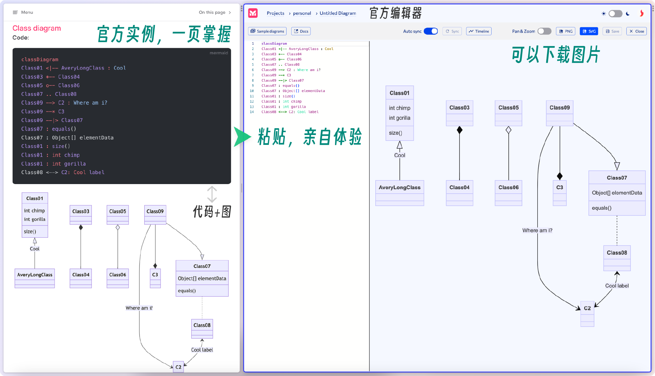Click the Class07 node in docs diagram
655x376 pixels.
point(202,278)
